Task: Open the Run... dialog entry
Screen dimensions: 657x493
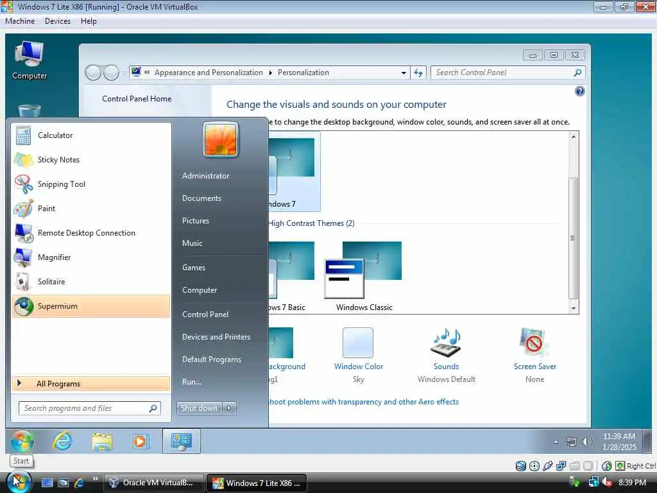Action: 192,382
